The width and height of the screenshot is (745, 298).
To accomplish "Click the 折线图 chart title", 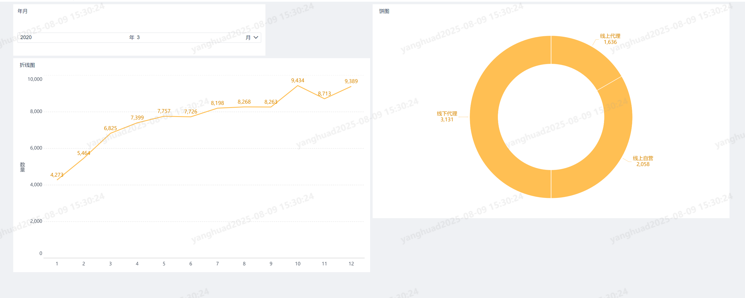I will click(27, 65).
